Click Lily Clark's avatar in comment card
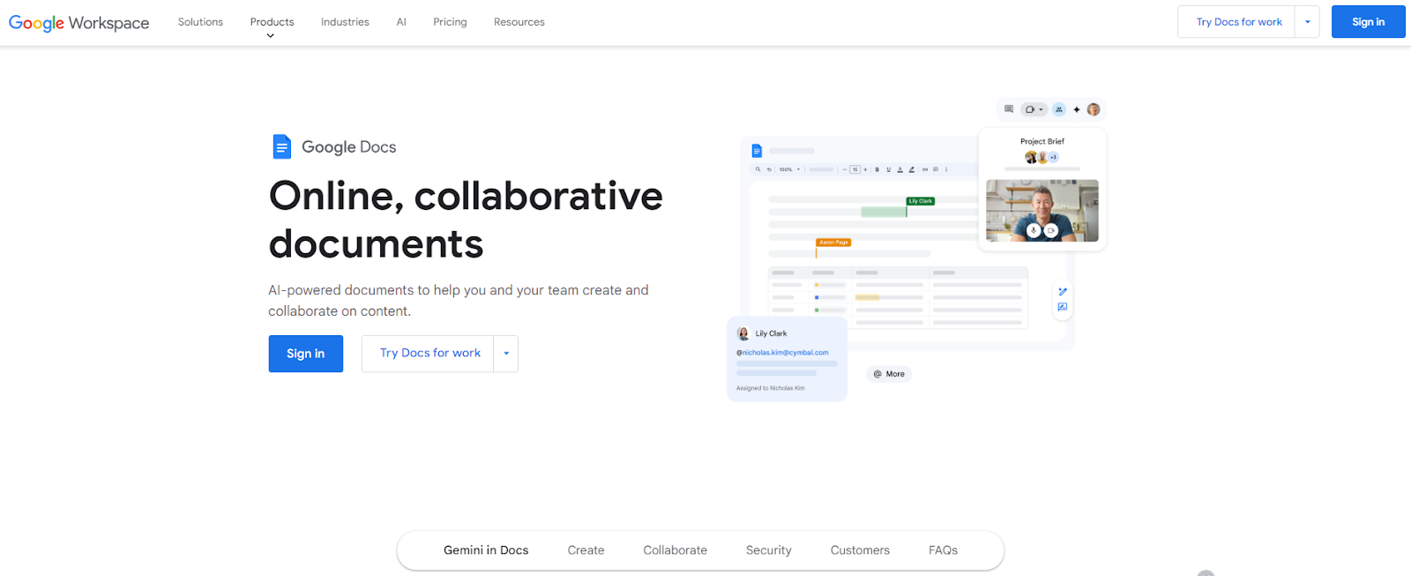 [x=743, y=333]
